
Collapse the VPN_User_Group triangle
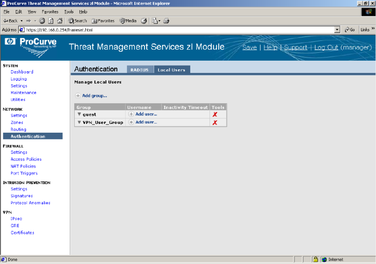[79, 122]
